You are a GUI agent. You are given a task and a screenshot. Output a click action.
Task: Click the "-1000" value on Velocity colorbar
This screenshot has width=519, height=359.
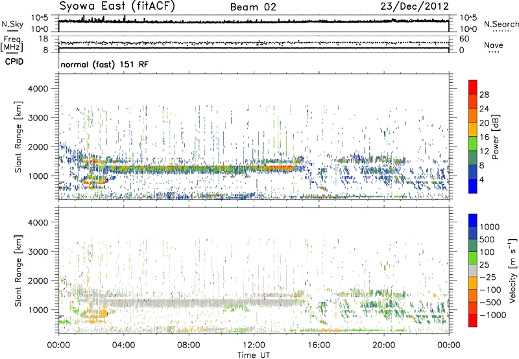pyautogui.click(x=492, y=315)
